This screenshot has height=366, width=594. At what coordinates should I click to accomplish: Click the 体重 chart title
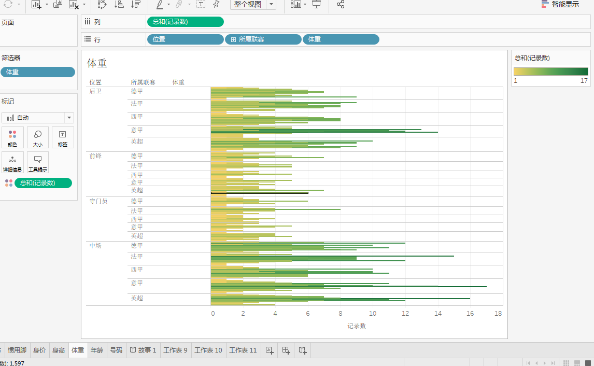point(97,63)
